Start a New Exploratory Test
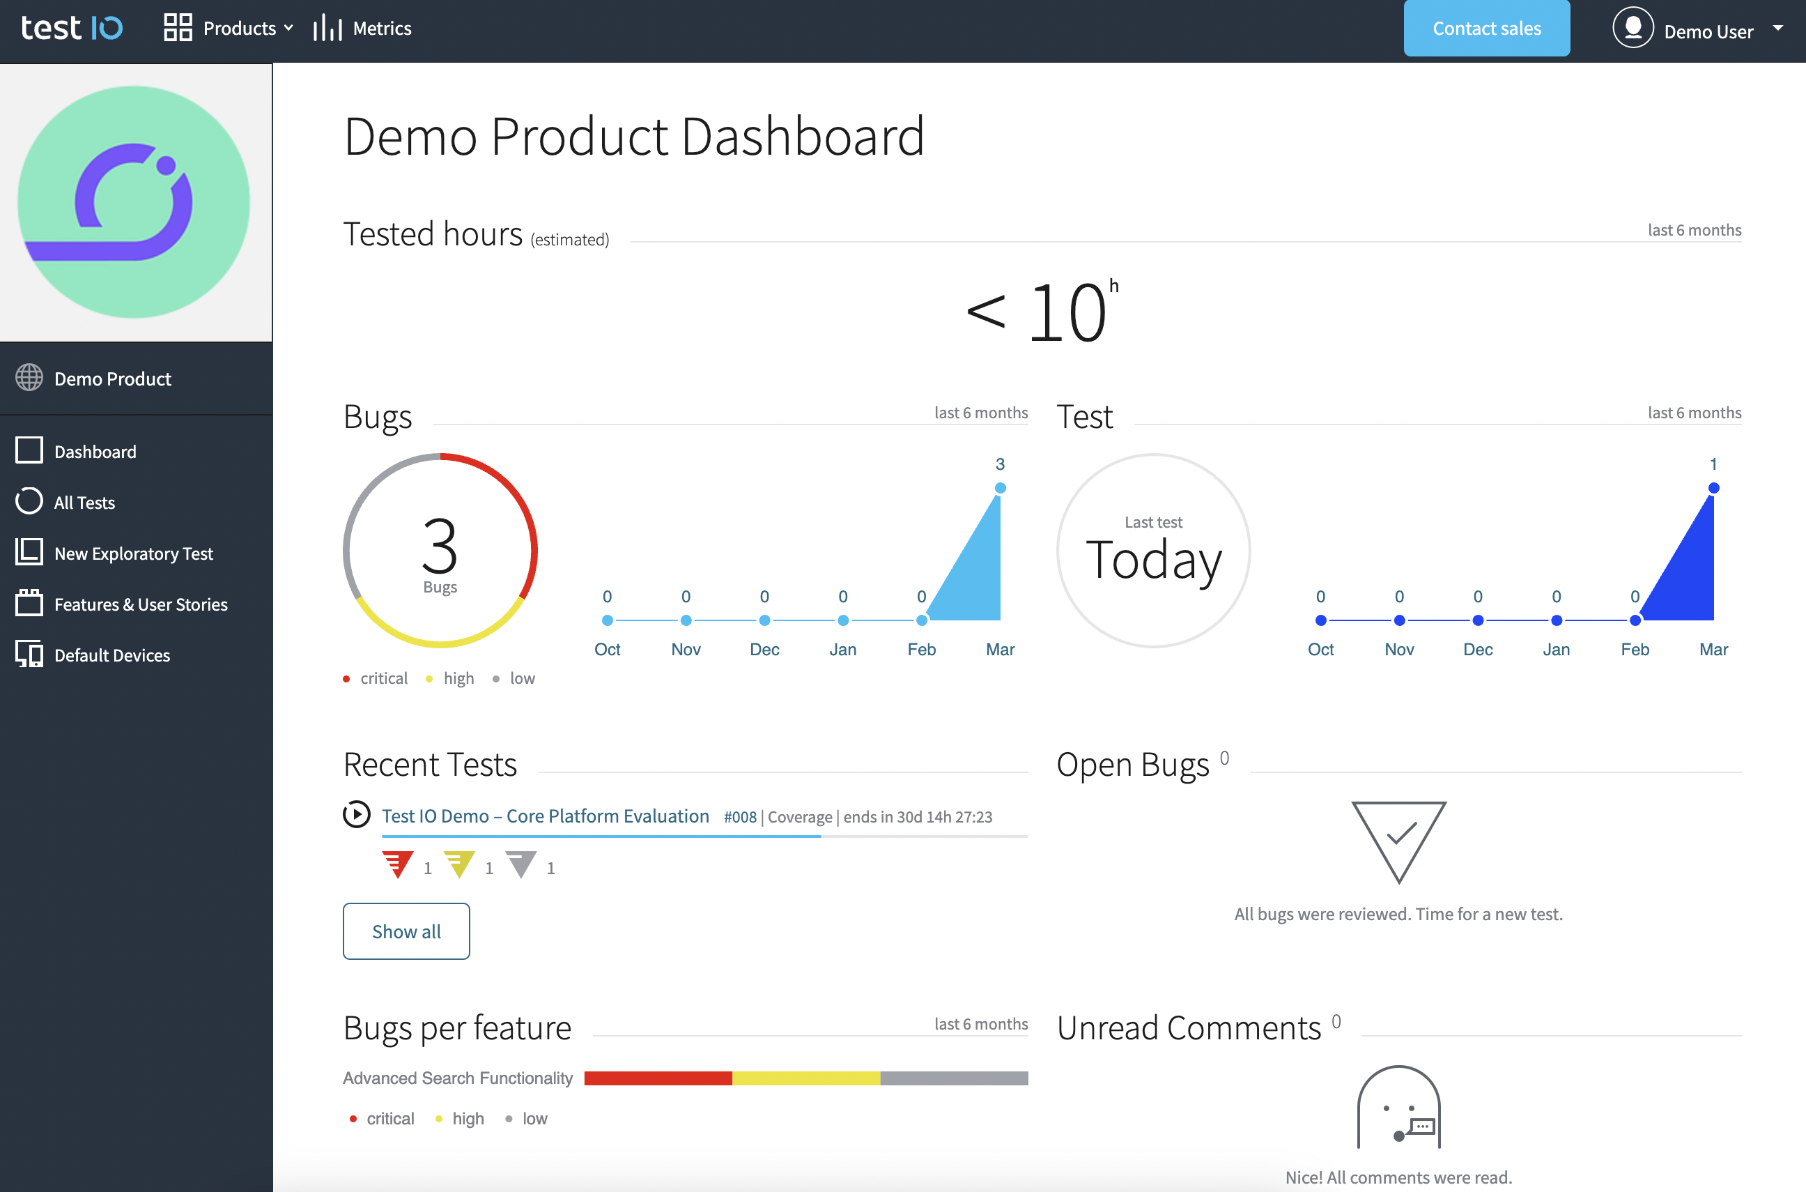The image size is (1806, 1192). pyautogui.click(x=133, y=553)
